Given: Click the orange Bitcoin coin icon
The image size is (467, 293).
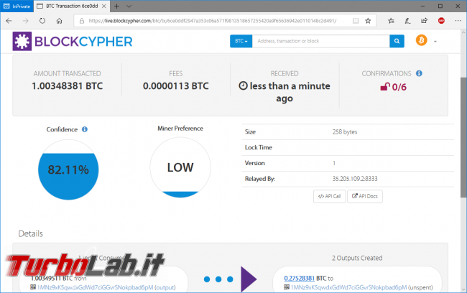Looking at the screenshot, I should (422, 40).
